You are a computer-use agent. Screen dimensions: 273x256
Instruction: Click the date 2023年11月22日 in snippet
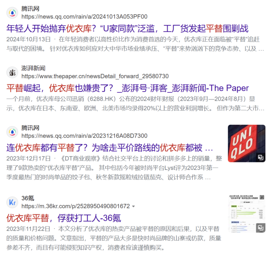pyautogui.click(x=28, y=229)
